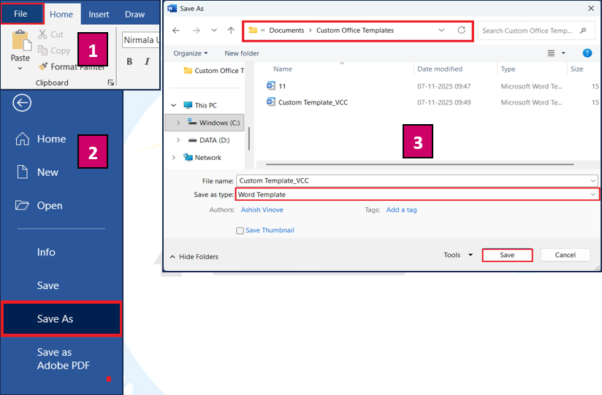Click the Save button in dialog

point(507,256)
